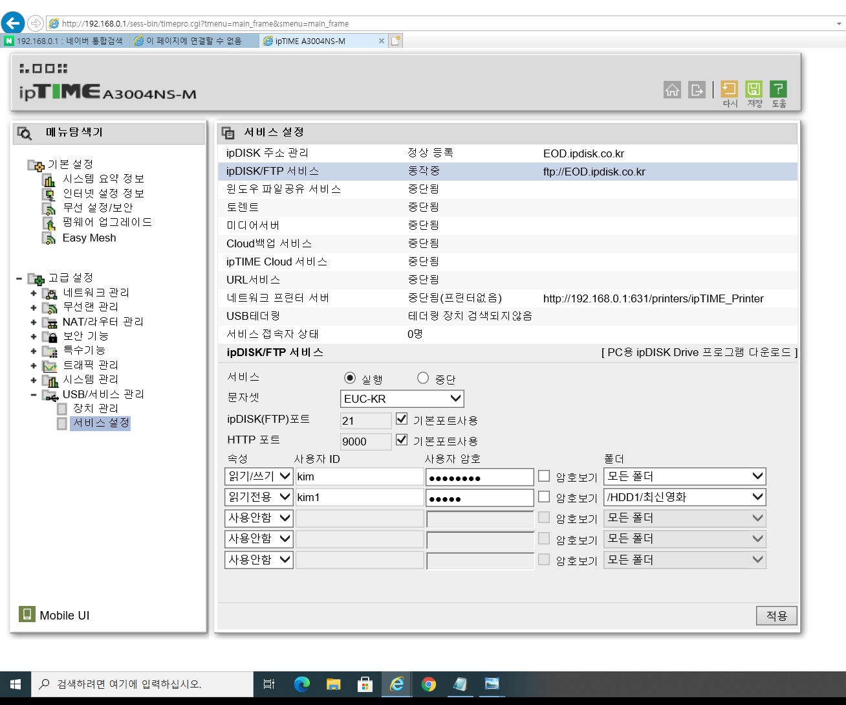Click the browser forward arrow button
This screenshot has width=846, height=705.
point(36,23)
